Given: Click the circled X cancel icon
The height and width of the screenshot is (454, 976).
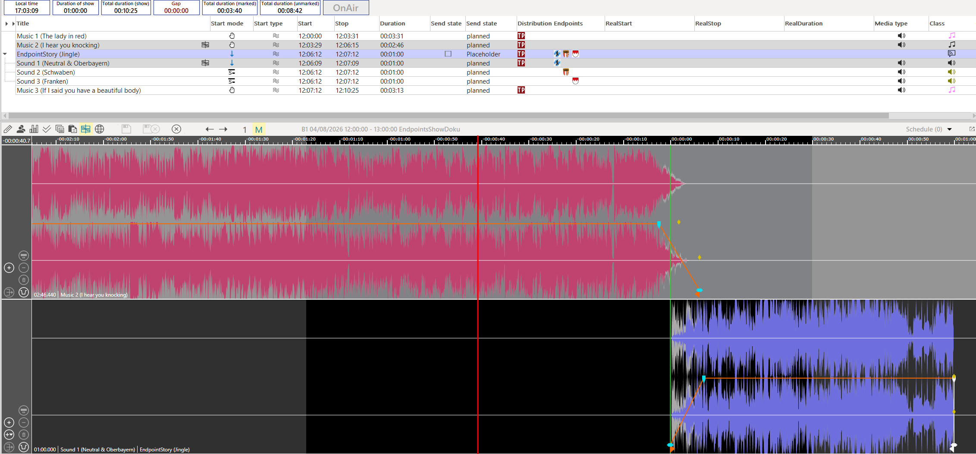Looking at the screenshot, I should coord(176,129).
